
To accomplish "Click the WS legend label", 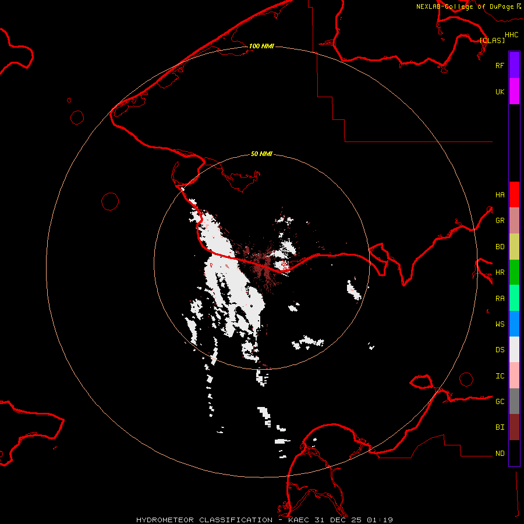I will 500,324.
